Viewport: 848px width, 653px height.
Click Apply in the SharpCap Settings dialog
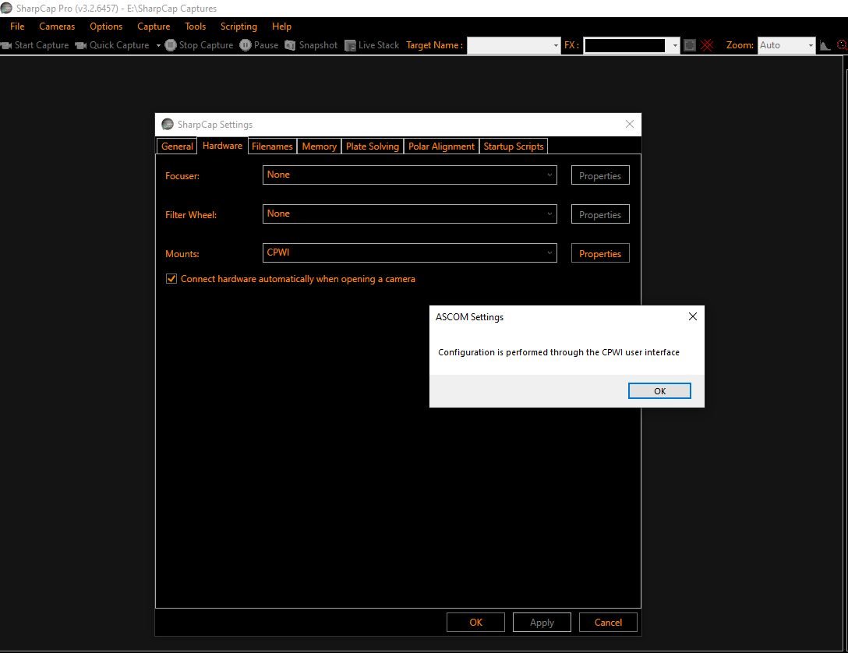(x=542, y=622)
